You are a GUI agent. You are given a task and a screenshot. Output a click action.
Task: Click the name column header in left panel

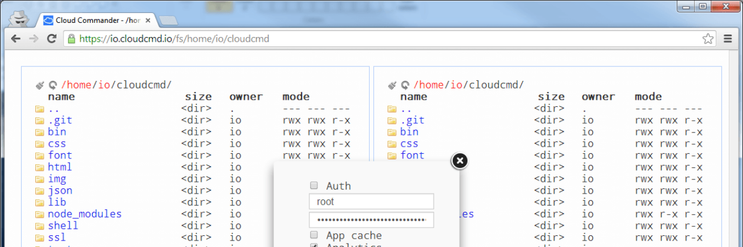(62, 96)
